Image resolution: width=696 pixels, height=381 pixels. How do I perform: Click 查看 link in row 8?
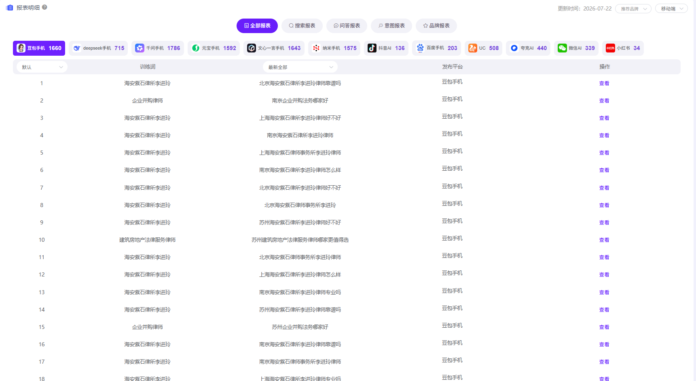pyautogui.click(x=604, y=205)
